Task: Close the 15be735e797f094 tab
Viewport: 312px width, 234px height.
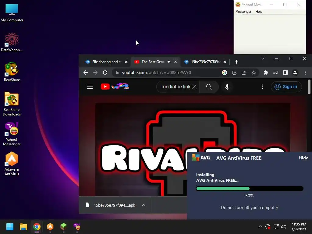Action: pos(225,62)
